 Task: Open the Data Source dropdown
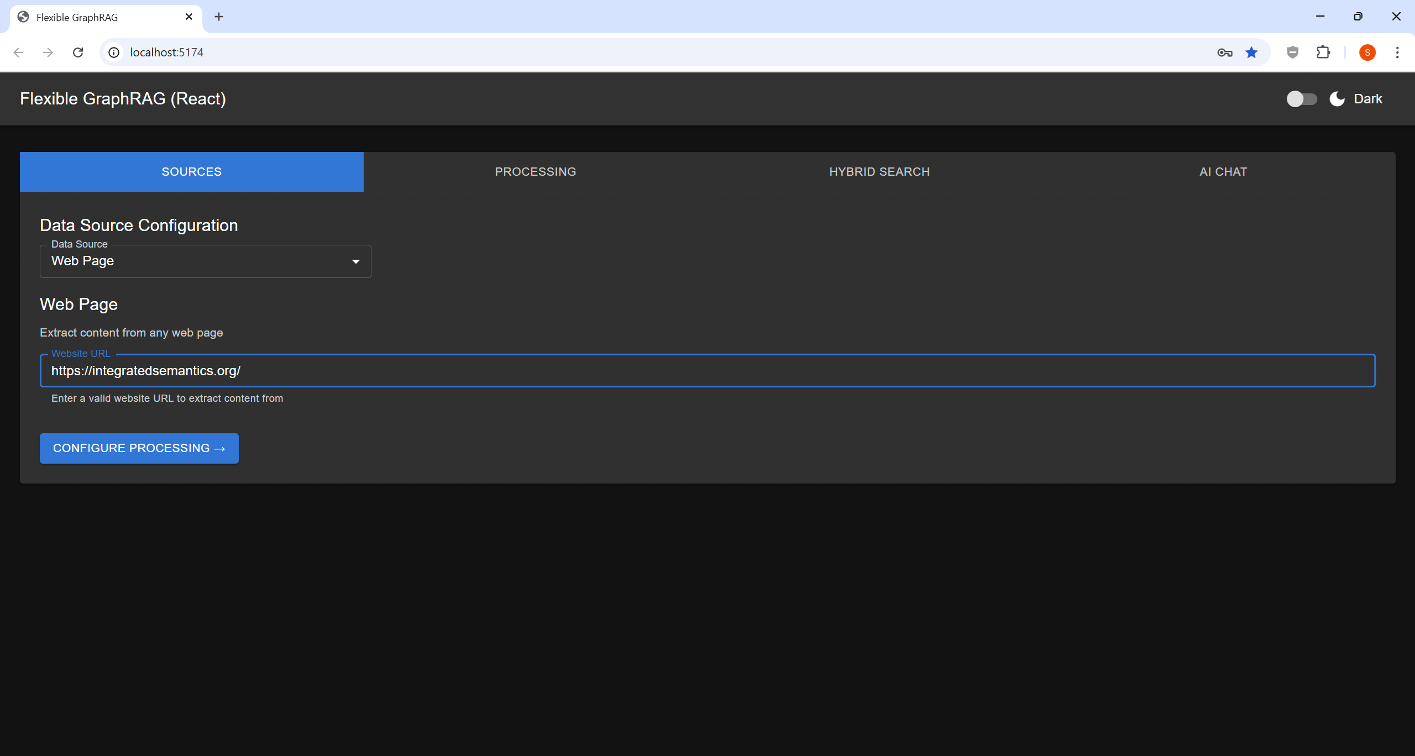(205, 261)
